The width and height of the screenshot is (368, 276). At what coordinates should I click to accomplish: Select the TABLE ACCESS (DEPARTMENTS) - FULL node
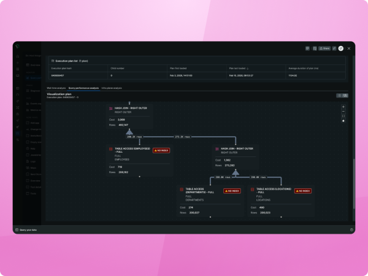(210, 201)
